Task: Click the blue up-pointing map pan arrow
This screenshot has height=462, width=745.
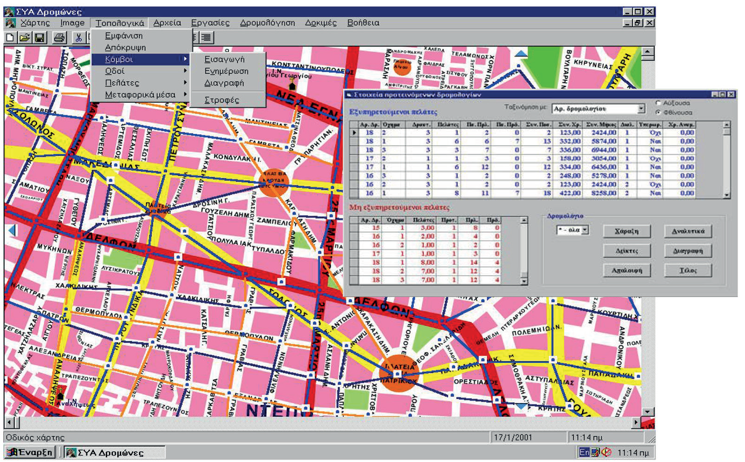Action: 521,54
